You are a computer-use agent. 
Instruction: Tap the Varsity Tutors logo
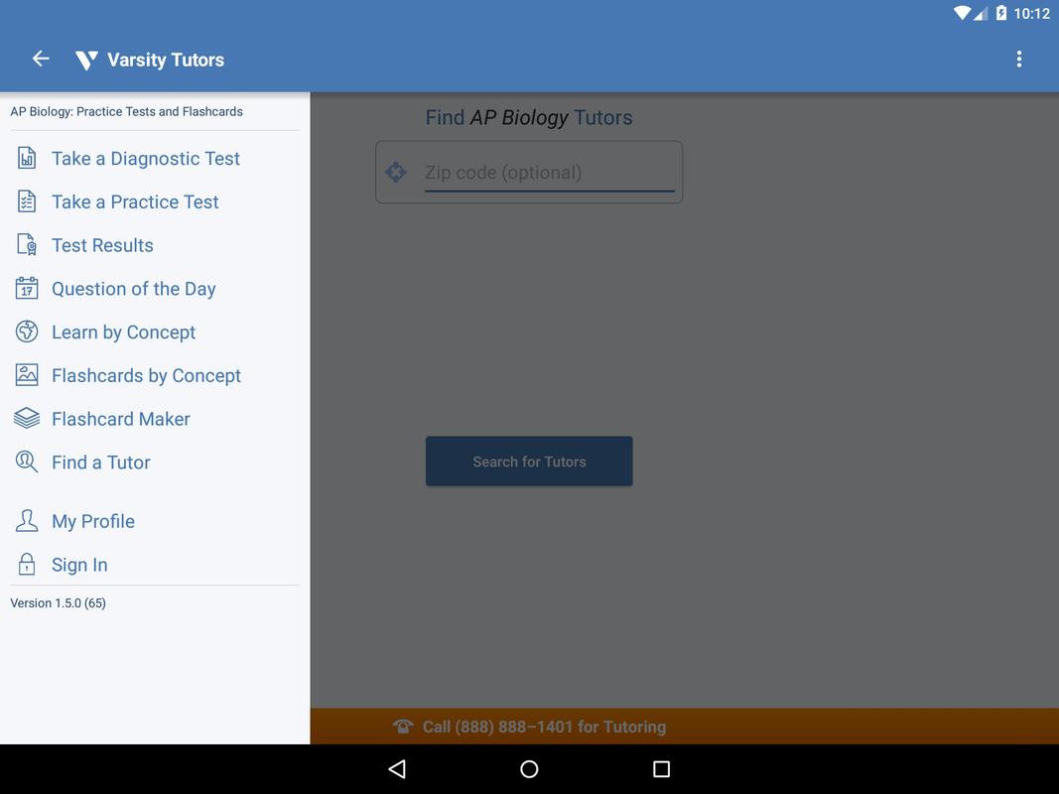pos(86,61)
